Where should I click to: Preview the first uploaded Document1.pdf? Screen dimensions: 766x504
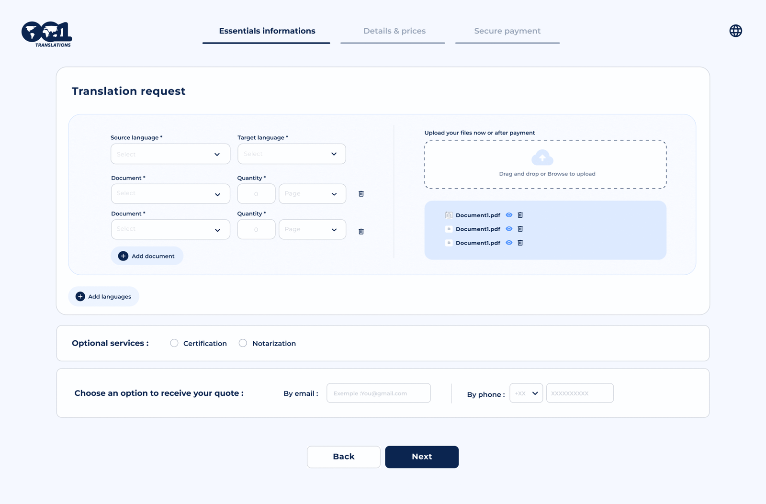coord(509,215)
